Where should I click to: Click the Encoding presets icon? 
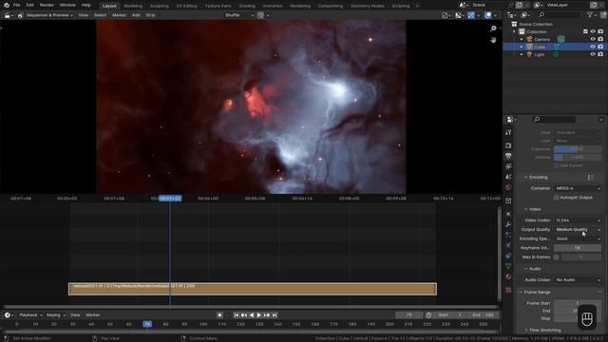pos(590,178)
